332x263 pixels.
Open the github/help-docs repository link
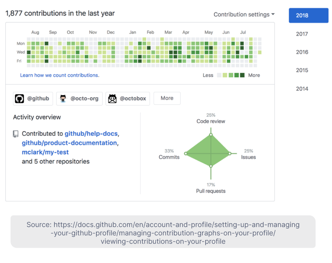(x=92, y=133)
